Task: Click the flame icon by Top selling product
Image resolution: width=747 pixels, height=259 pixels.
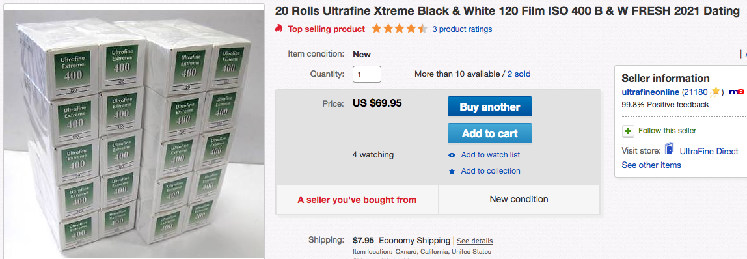Action: (279, 29)
